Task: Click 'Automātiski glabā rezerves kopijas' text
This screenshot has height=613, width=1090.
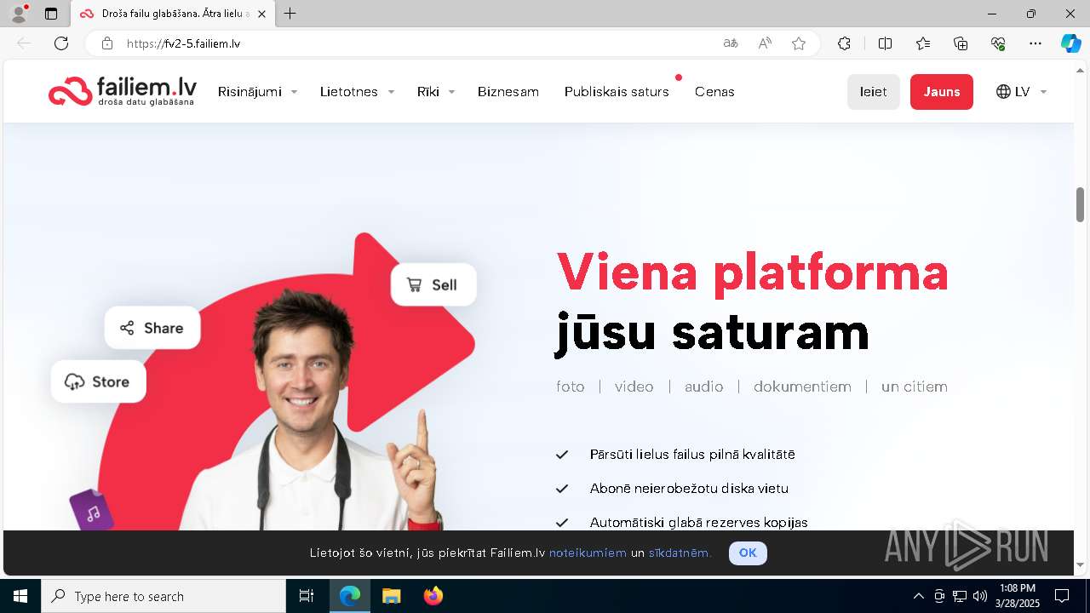Action: click(x=699, y=522)
